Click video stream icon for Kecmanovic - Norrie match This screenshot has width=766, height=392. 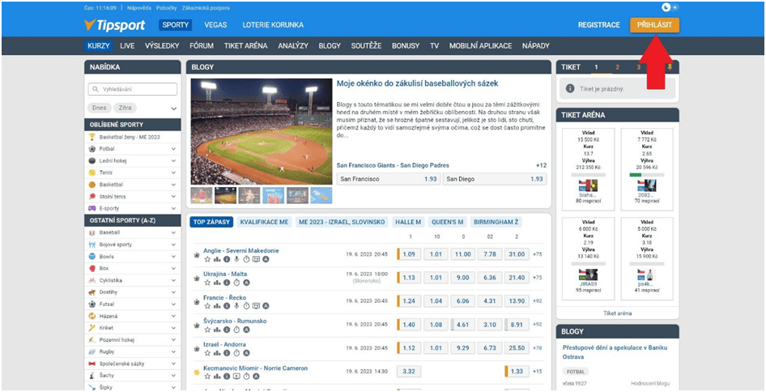click(x=236, y=377)
